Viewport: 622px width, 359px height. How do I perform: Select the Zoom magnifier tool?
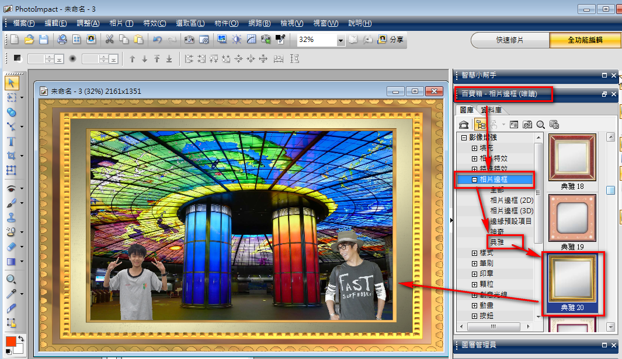11,279
